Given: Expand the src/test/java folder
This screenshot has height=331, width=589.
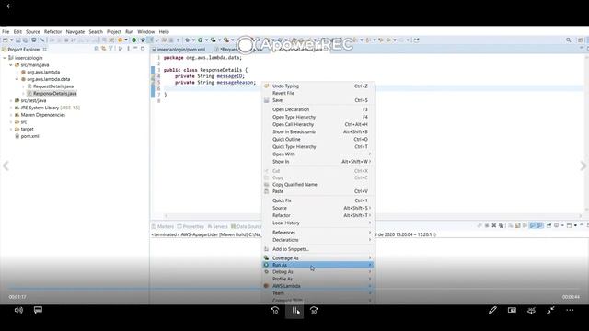Looking at the screenshot, I should [x=11, y=100].
